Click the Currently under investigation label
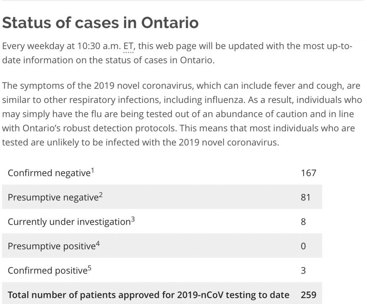Viewport: 367px width, 304px height. [x=69, y=222]
